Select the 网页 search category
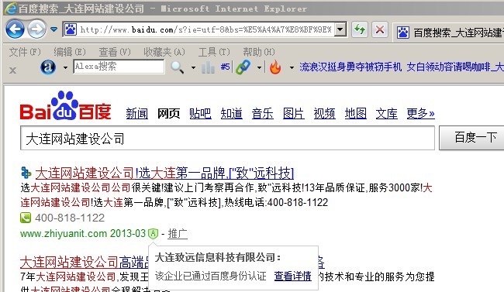Image resolution: width=504 pixels, height=292 pixels. (168, 113)
